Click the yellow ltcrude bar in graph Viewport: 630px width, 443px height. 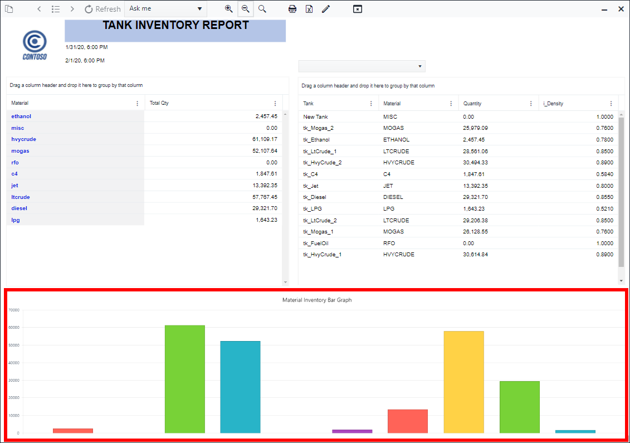point(463,382)
